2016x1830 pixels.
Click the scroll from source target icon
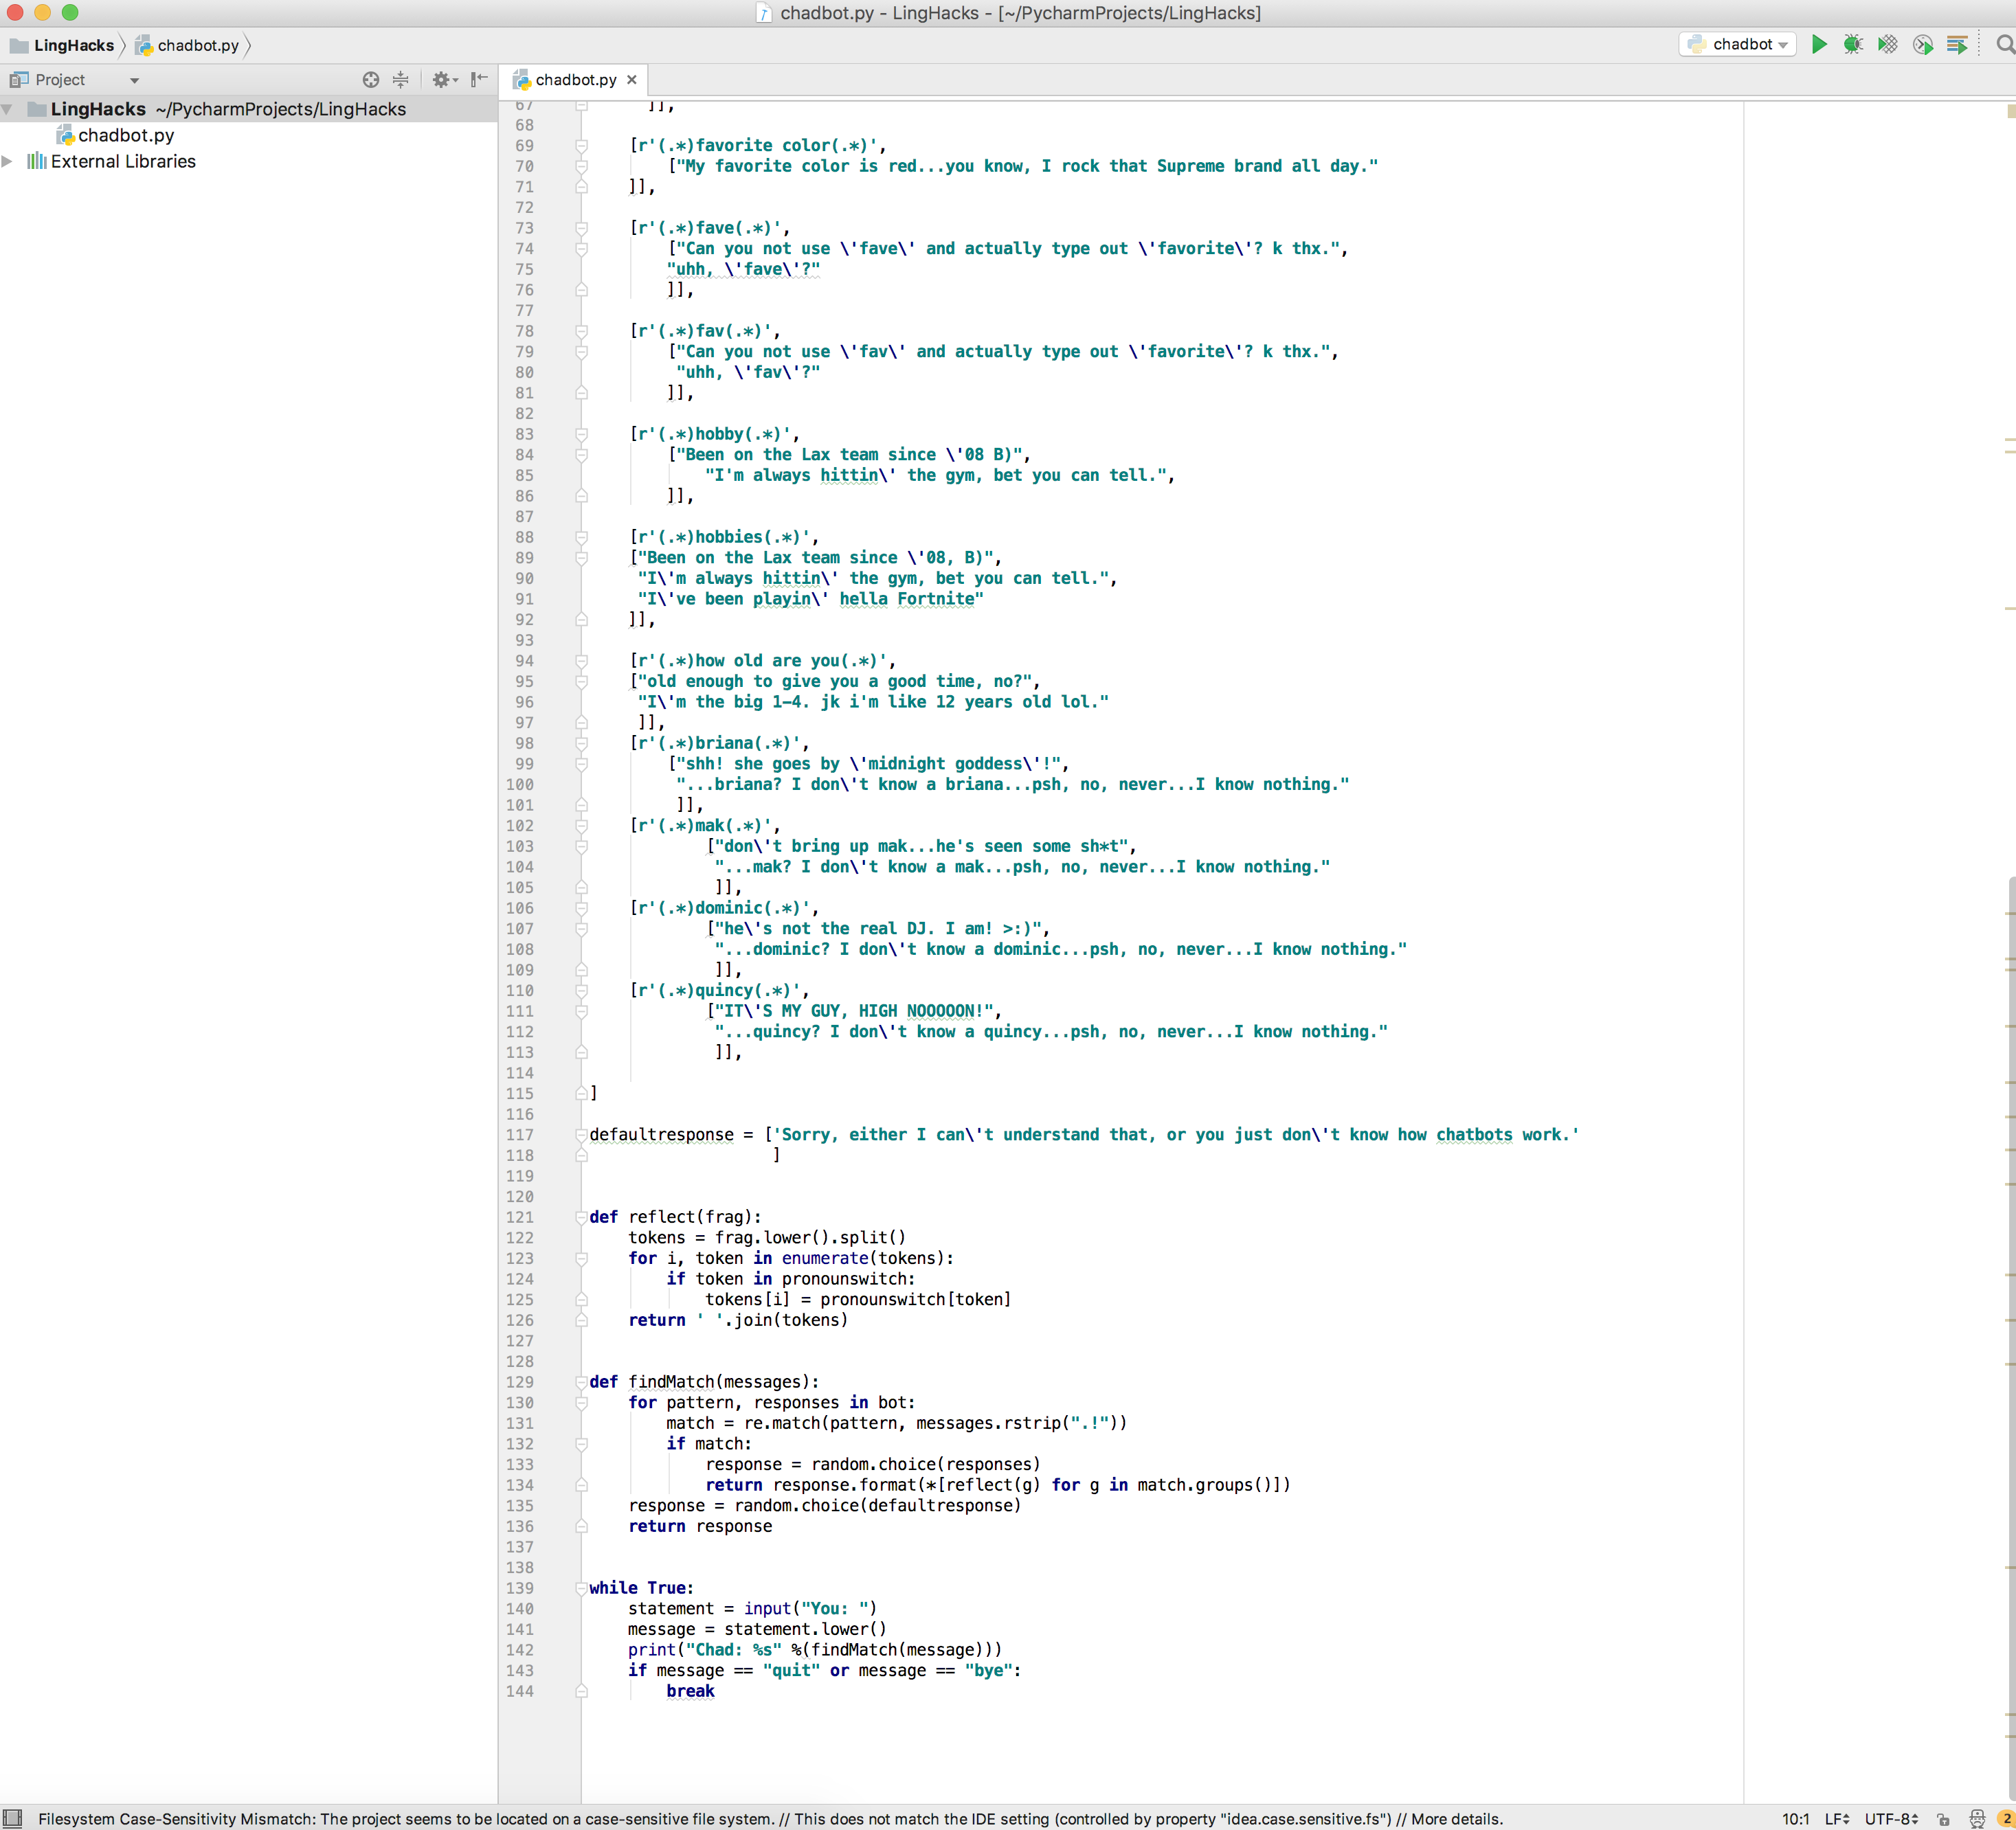370,79
